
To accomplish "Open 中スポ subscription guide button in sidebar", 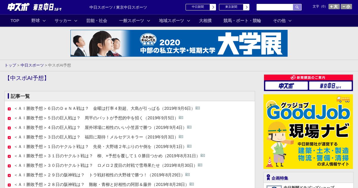I will (286, 86).
